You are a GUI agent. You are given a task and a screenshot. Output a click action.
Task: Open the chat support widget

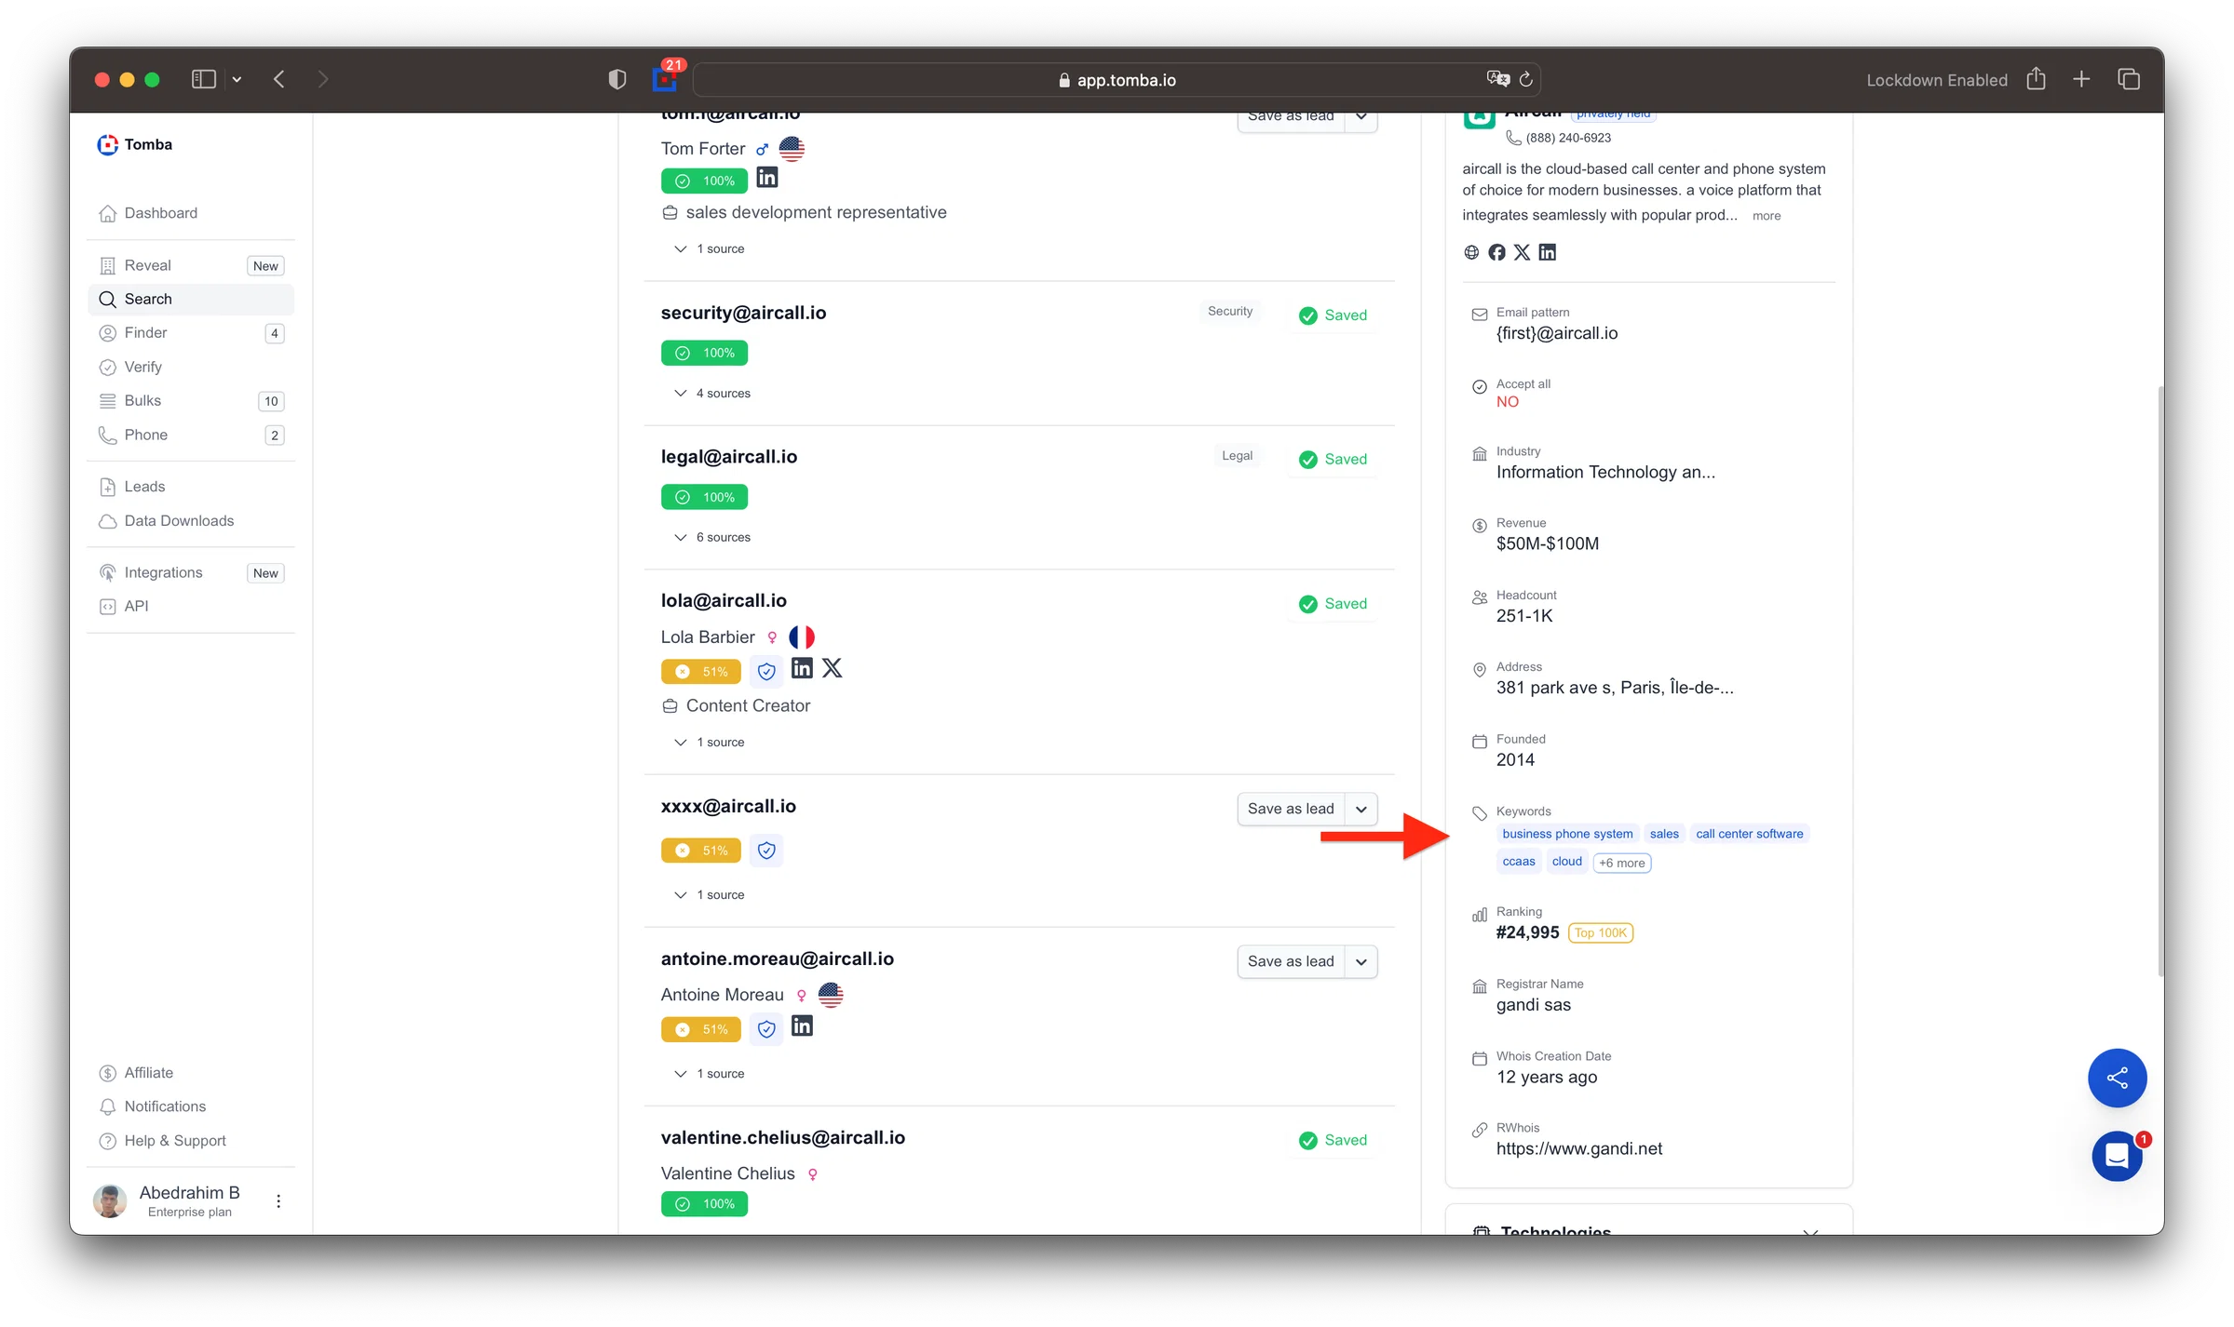point(2117,1157)
